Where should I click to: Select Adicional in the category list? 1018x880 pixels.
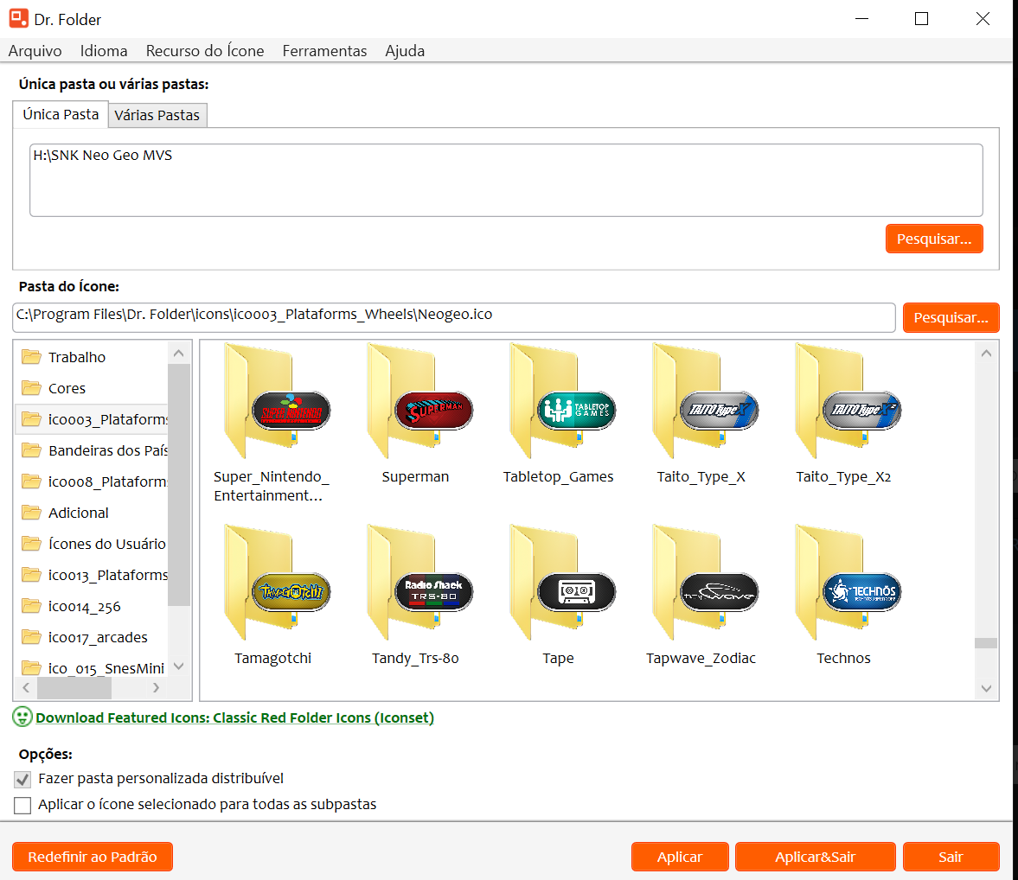pyautogui.click(x=91, y=513)
